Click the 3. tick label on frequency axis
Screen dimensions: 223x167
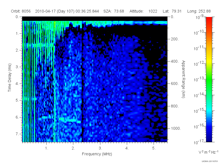tap(100, 148)
